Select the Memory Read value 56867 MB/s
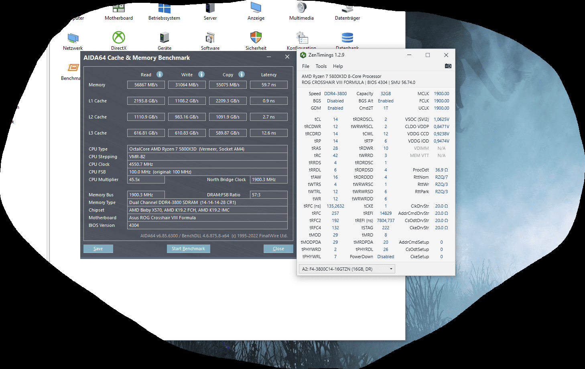This screenshot has width=585, height=369. pos(146,85)
